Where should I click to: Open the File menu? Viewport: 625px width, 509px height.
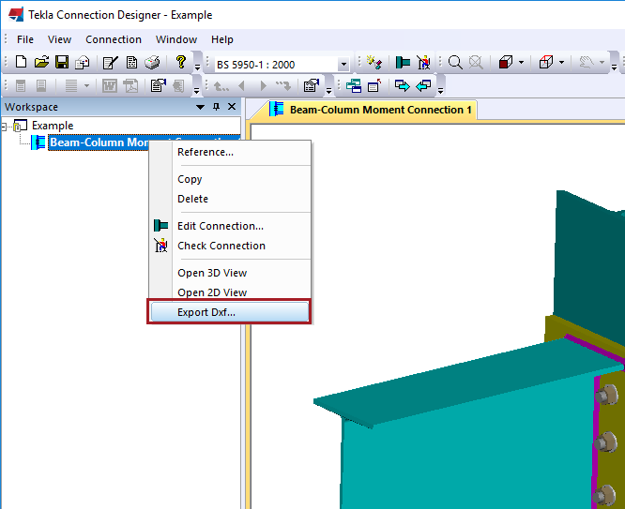tap(25, 39)
